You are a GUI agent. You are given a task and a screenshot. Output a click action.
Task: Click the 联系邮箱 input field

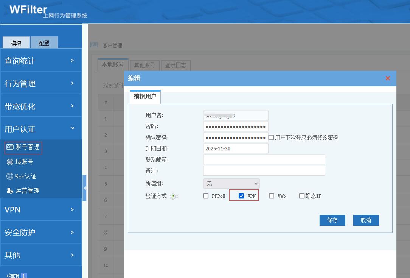point(264,159)
